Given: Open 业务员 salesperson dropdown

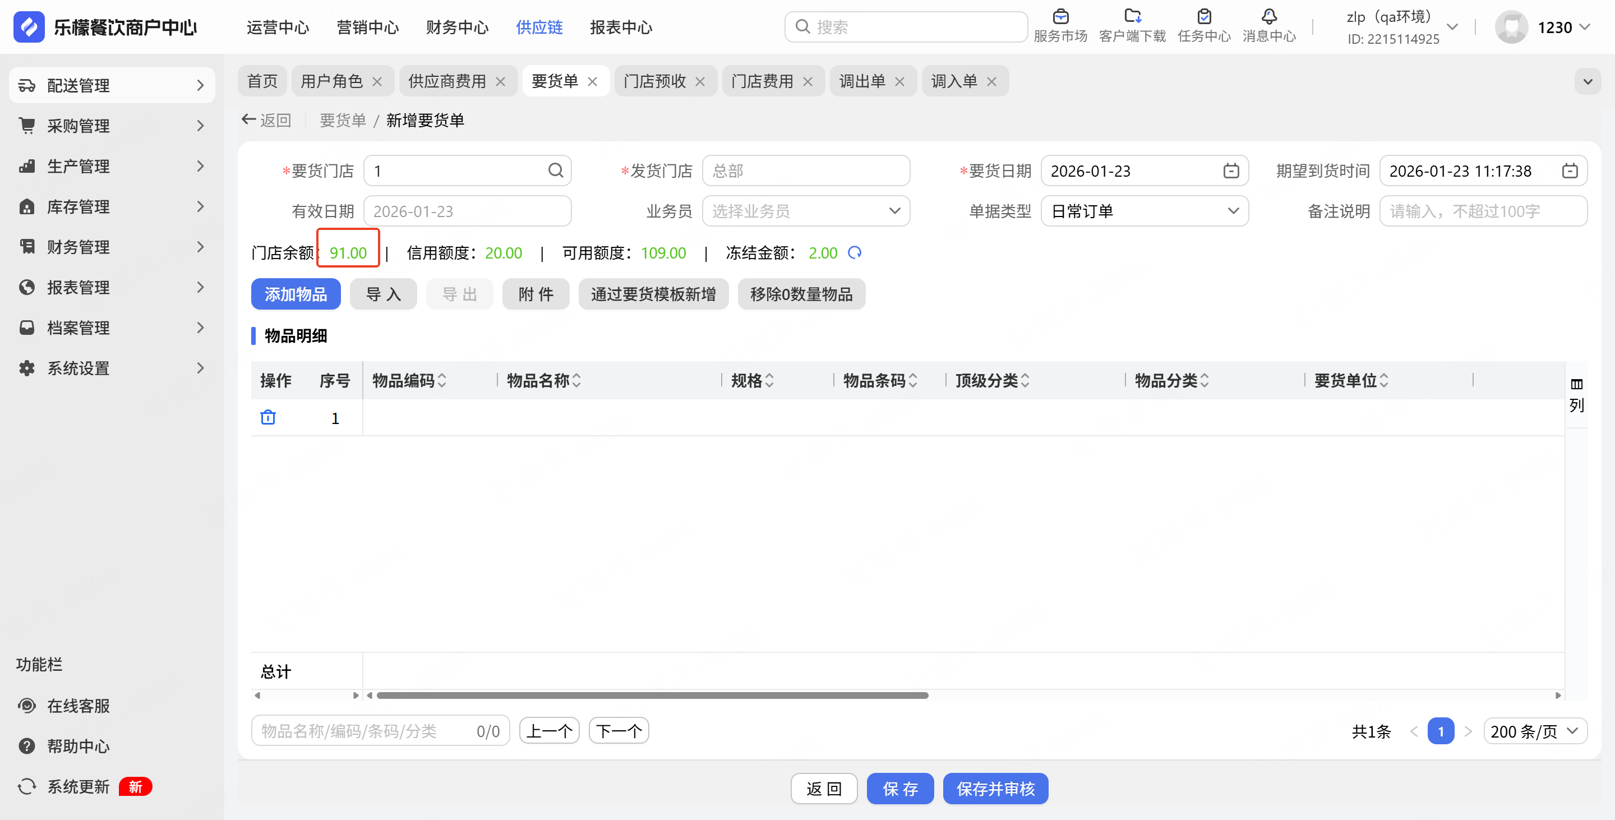Looking at the screenshot, I should 806,211.
